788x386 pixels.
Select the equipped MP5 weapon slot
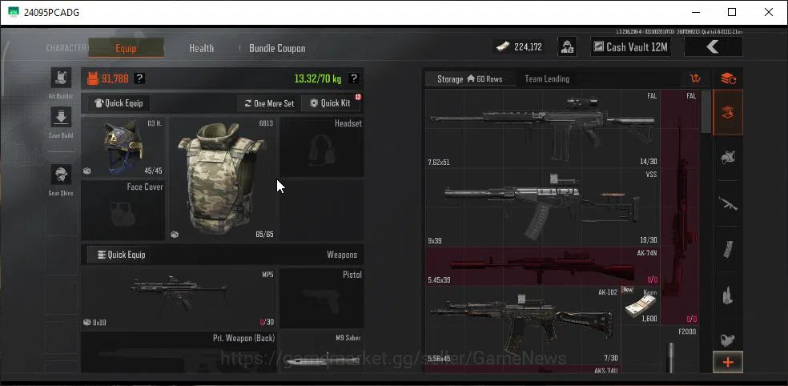(179, 298)
